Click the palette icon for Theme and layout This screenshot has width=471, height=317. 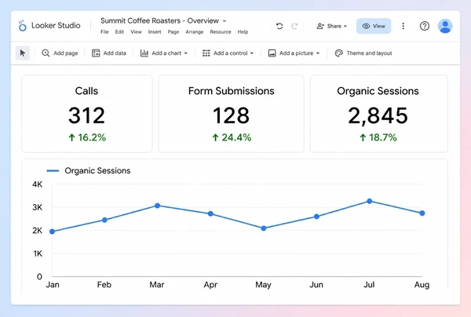339,53
